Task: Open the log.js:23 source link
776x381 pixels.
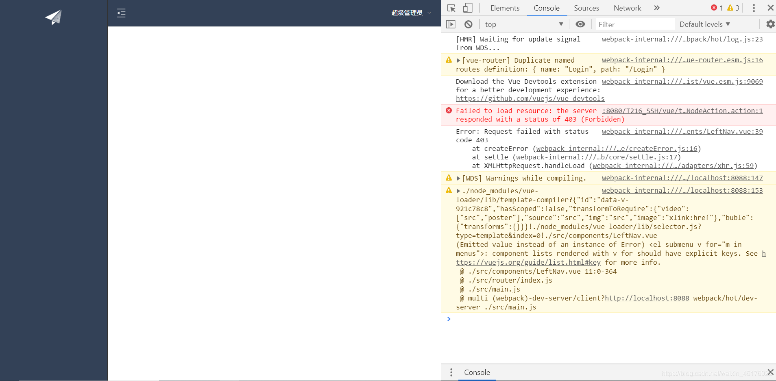Action: pyautogui.click(x=682, y=39)
